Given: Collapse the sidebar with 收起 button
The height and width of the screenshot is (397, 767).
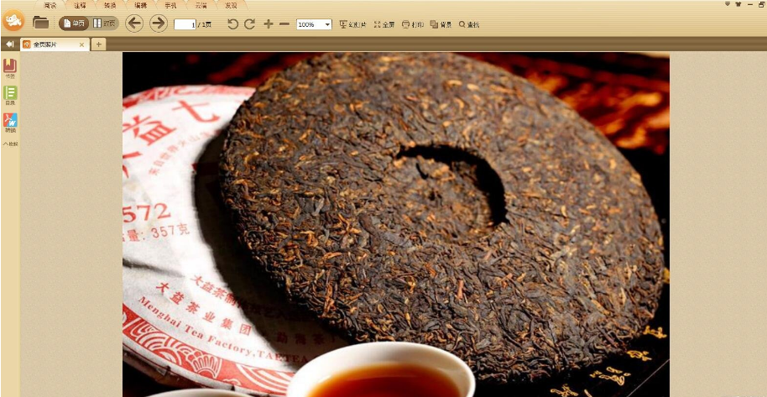Looking at the screenshot, I should [x=10, y=144].
